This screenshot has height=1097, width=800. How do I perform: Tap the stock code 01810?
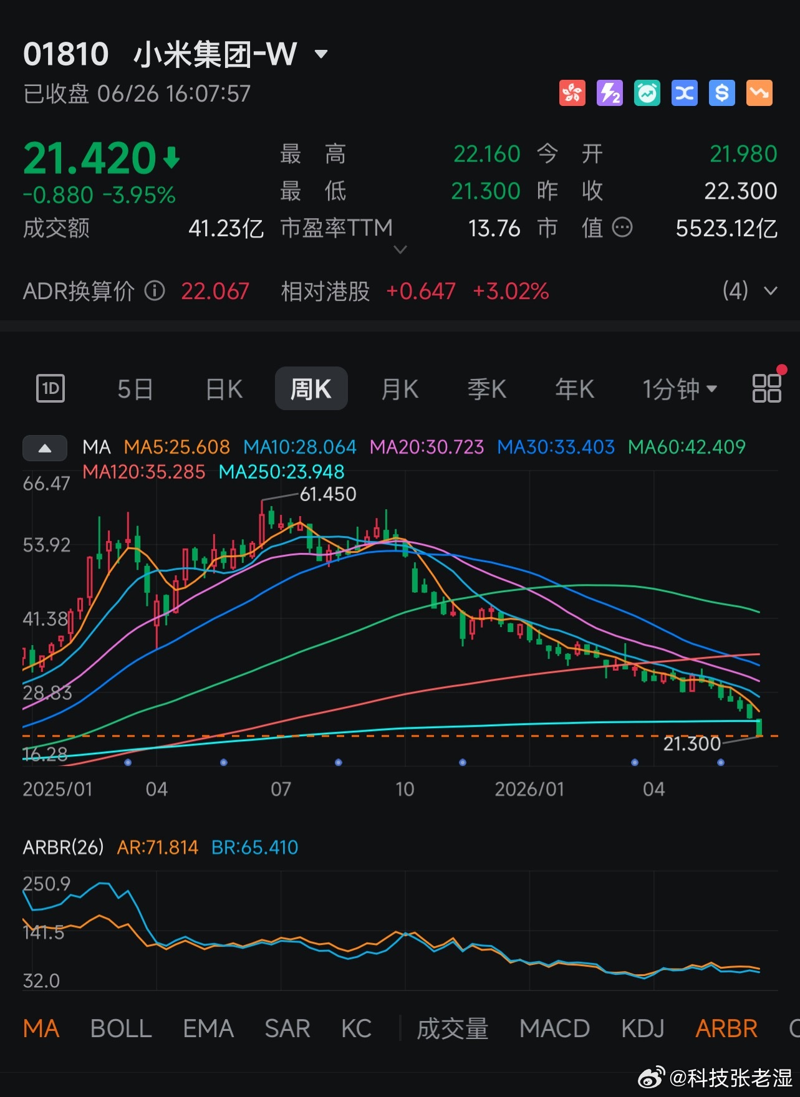[x=66, y=54]
